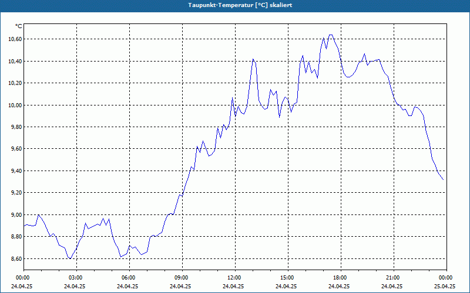
Task: Click the 8,60 y-axis label
Action: (16, 259)
